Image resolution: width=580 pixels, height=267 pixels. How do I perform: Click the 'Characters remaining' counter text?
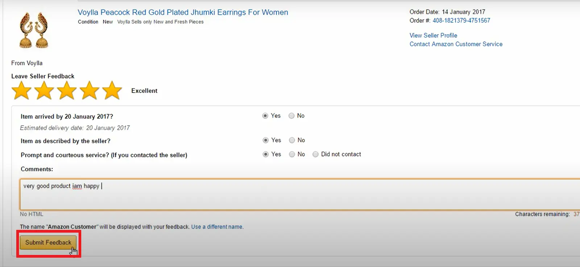click(547, 214)
